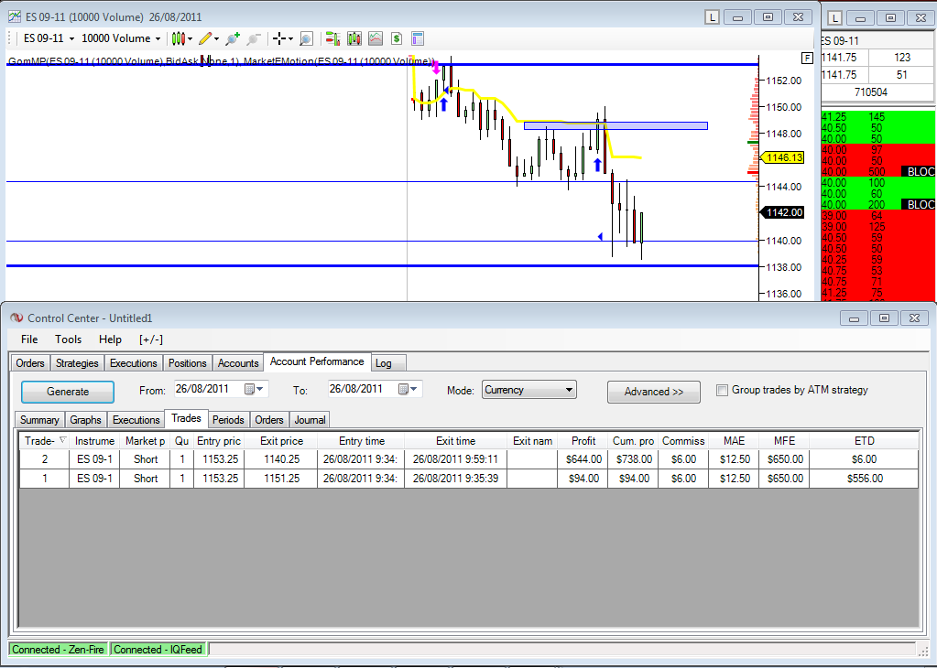Switch to the Positions tab
Screen dimensions: 937x668
click(187, 363)
